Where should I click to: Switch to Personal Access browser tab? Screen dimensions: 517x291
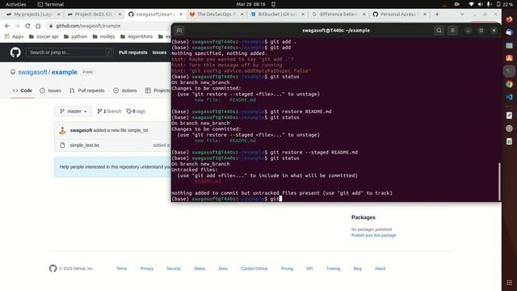tap(399, 15)
